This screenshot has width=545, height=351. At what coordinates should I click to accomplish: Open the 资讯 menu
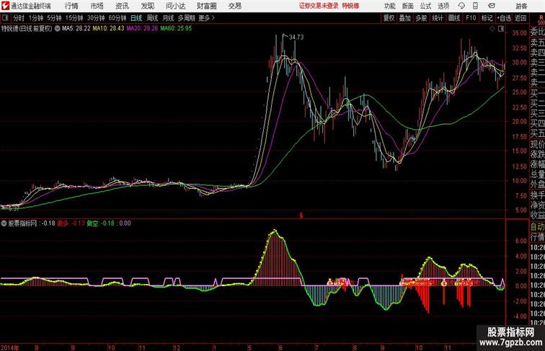coord(122,6)
